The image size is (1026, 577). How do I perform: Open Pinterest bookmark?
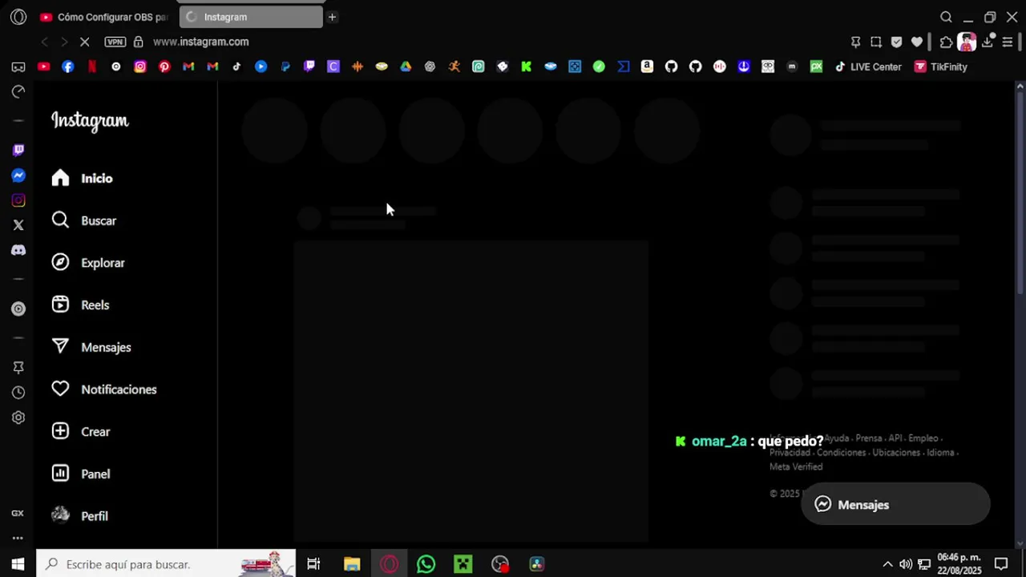click(x=164, y=67)
